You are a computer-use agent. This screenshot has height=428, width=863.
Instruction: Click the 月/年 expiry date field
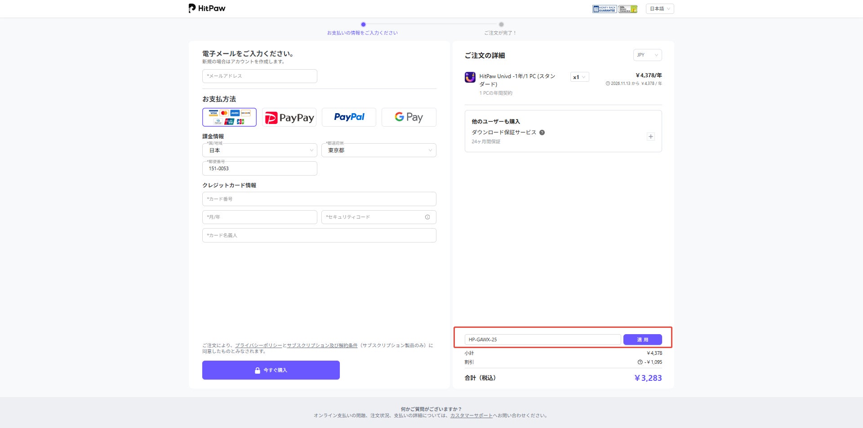coord(260,217)
